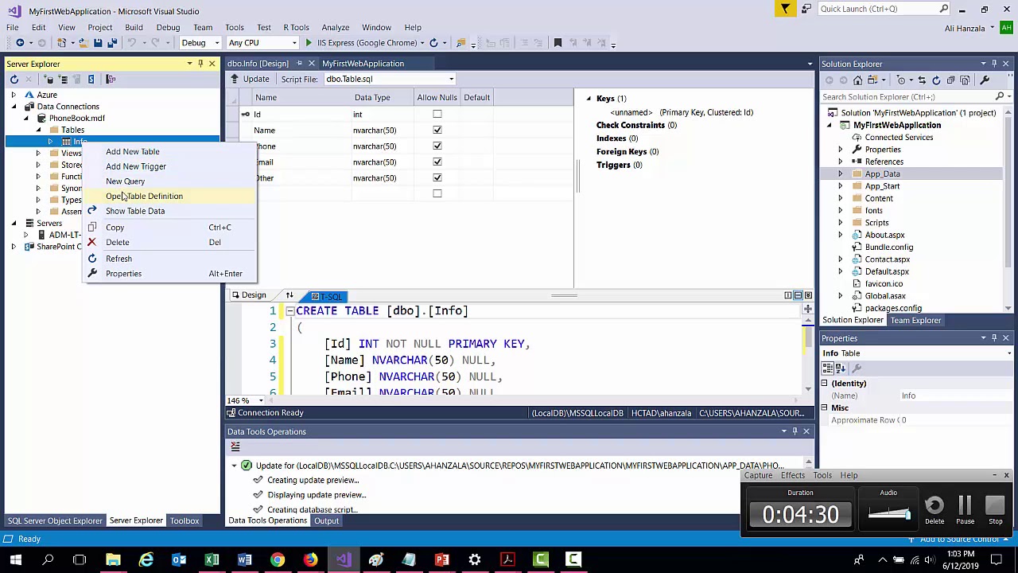Viewport: 1018px width, 573px height.
Task: Switch to Toolbox tab
Action: [x=185, y=520]
